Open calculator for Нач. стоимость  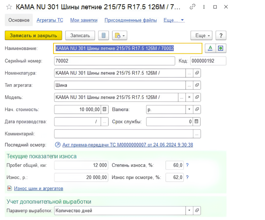click(104, 109)
